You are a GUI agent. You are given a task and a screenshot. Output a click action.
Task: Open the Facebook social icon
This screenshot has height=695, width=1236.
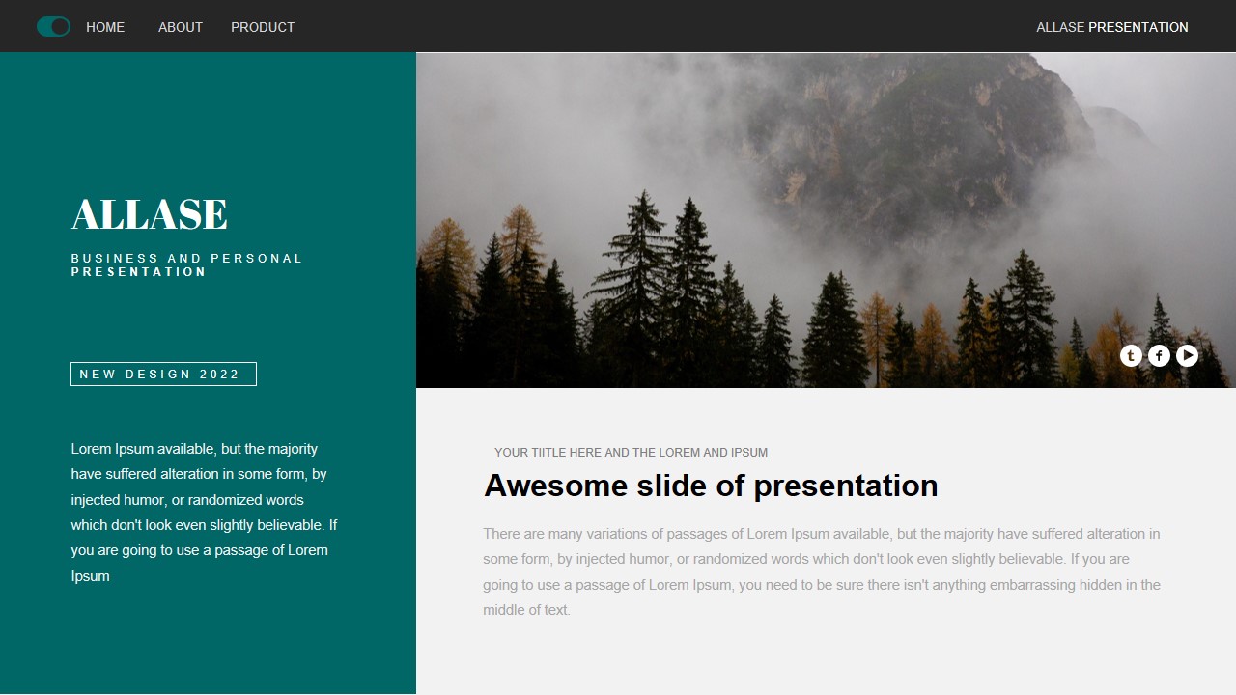point(1159,356)
